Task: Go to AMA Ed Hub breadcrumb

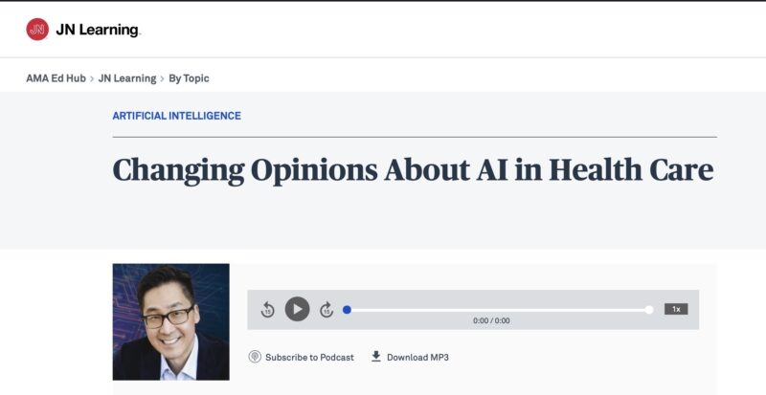Action: [56, 78]
